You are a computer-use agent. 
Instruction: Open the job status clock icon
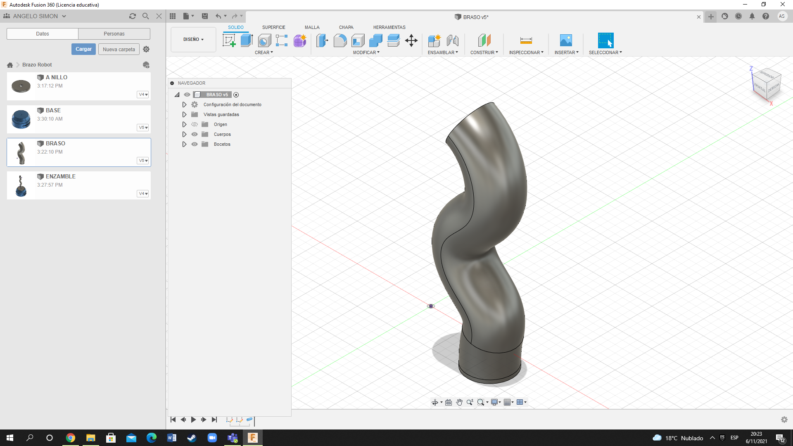click(738, 16)
